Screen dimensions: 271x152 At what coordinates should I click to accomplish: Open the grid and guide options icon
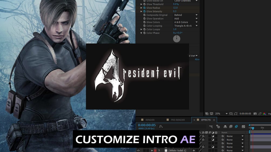tap(231, 114)
